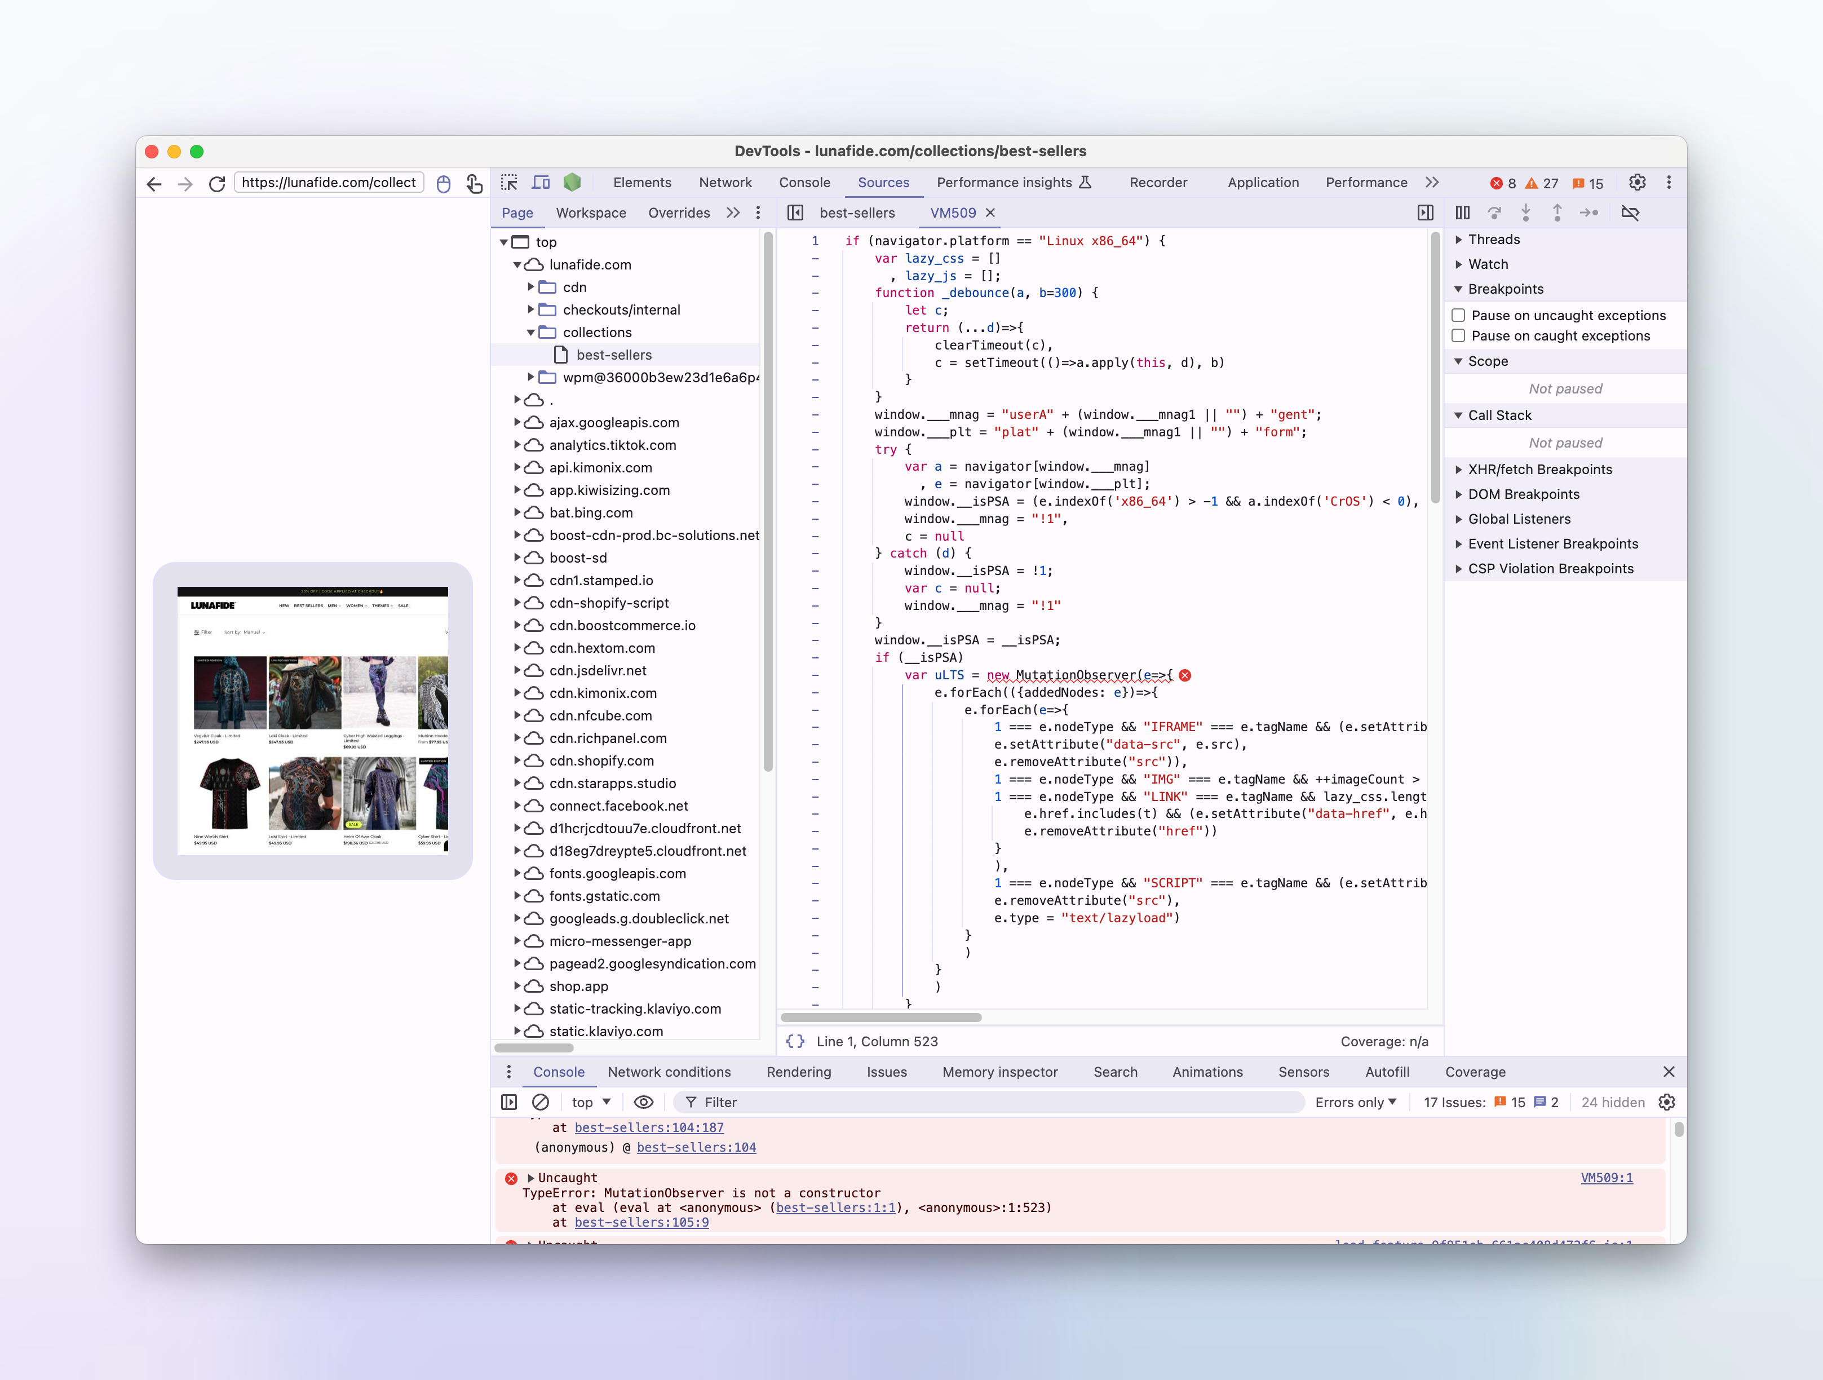1823x1380 pixels.
Task: Click the create live expression eye icon
Action: coord(644,1102)
